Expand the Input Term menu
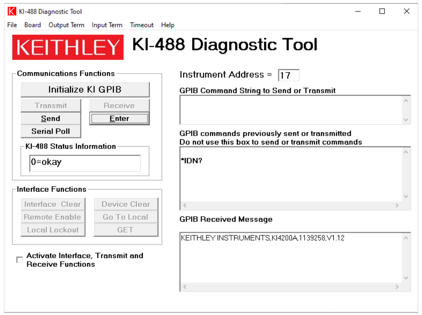Image resolution: width=422 pixels, height=315 pixels. pyautogui.click(x=107, y=25)
